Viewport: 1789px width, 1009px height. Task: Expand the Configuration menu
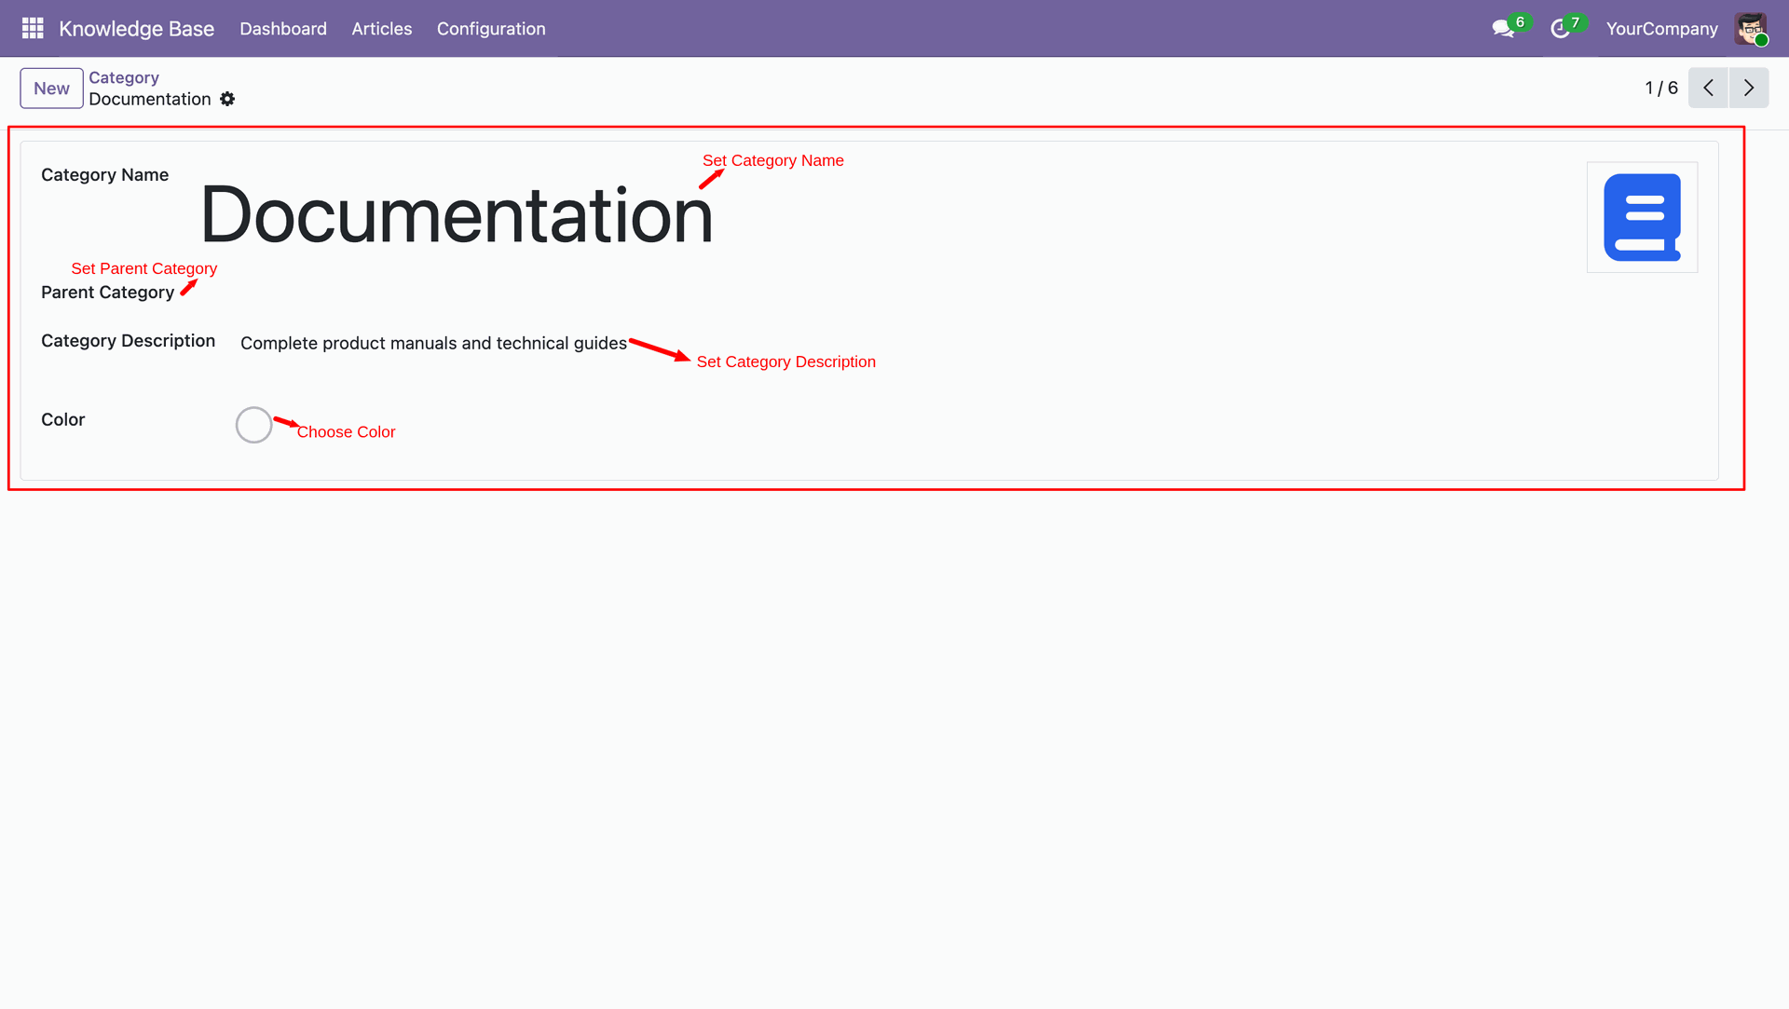click(x=491, y=29)
